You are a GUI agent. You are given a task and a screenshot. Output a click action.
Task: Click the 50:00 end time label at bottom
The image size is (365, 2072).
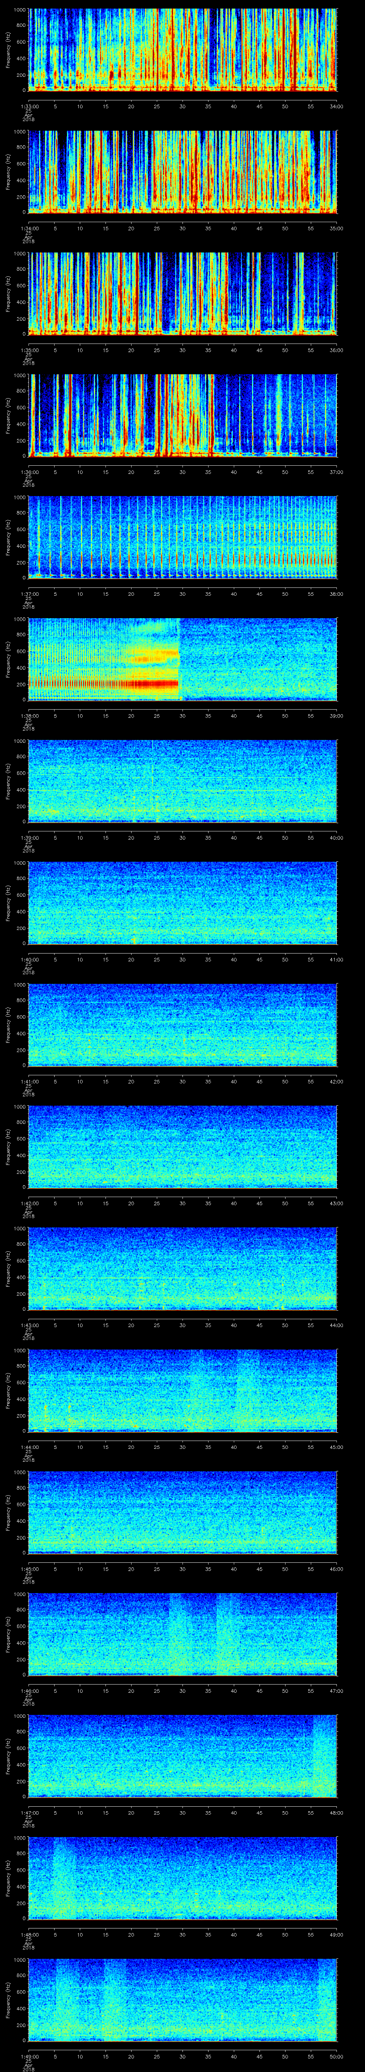click(x=335, y=2056)
